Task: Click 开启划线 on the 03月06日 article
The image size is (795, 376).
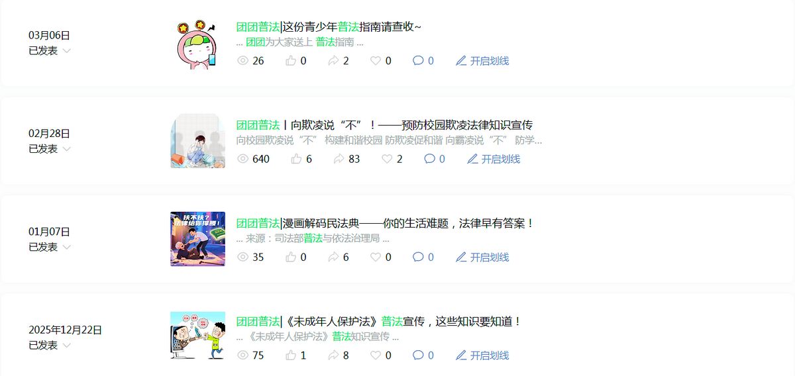Action: coord(490,61)
